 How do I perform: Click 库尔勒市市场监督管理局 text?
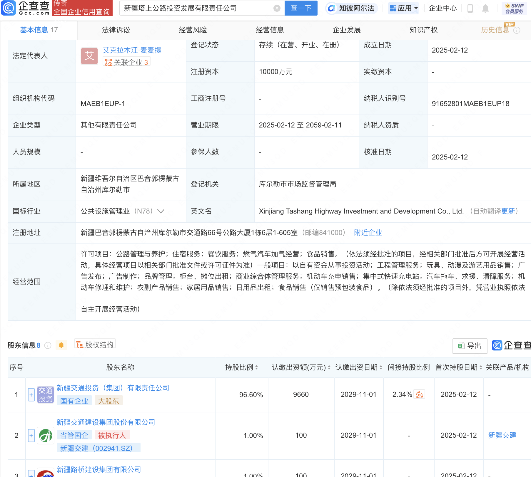pyautogui.click(x=297, y=184)
